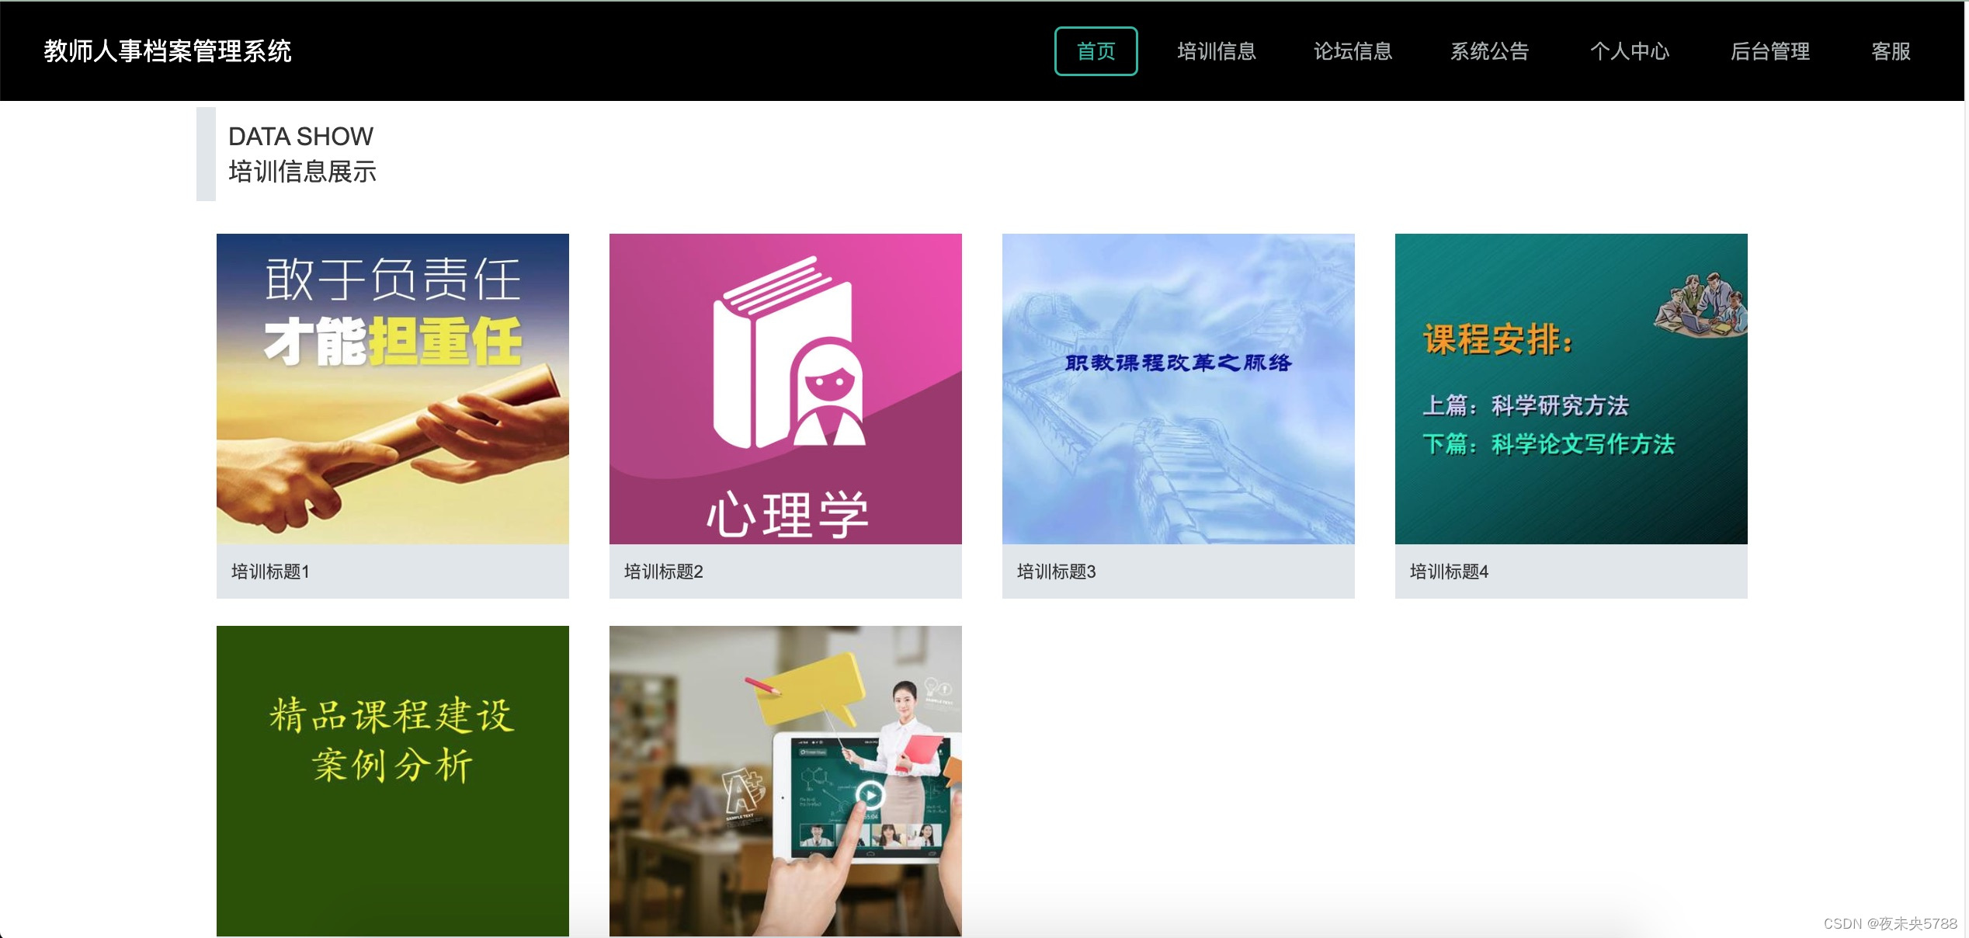Click the site title 教师人事档案管理系统
Viewport: 1969px width, 938px height.
(x=168, y=51)
